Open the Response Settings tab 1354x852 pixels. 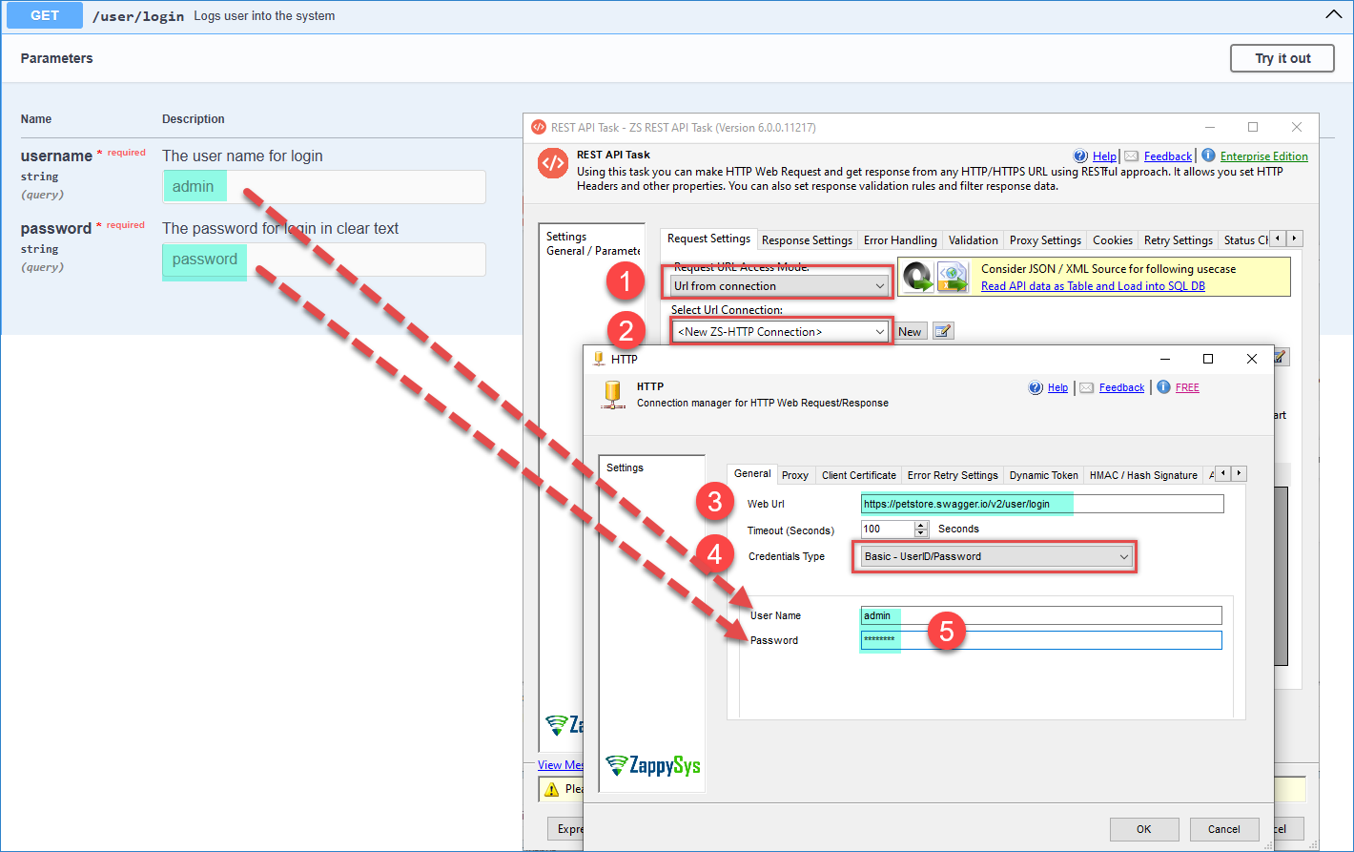807,240
